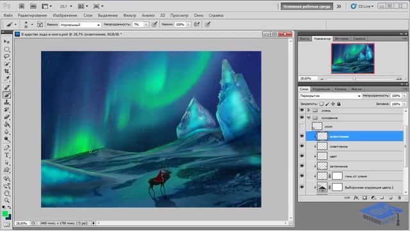Screen dimensions: 410x231
Task: Show more workspaces with the double arrow
Action: (339, 6)
